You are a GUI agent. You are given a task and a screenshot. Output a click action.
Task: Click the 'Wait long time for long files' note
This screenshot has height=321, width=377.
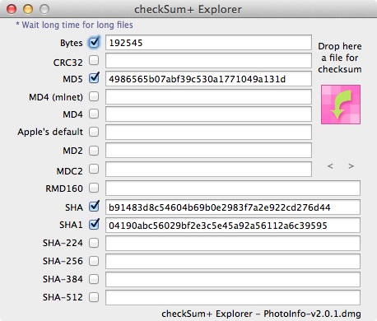(x=74, y=25)
